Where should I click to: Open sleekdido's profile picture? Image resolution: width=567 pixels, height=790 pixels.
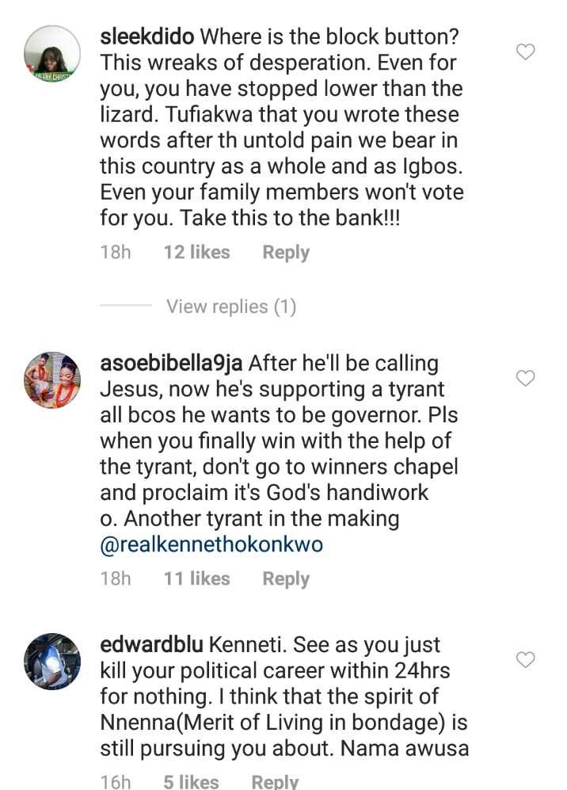click(51, 53)
